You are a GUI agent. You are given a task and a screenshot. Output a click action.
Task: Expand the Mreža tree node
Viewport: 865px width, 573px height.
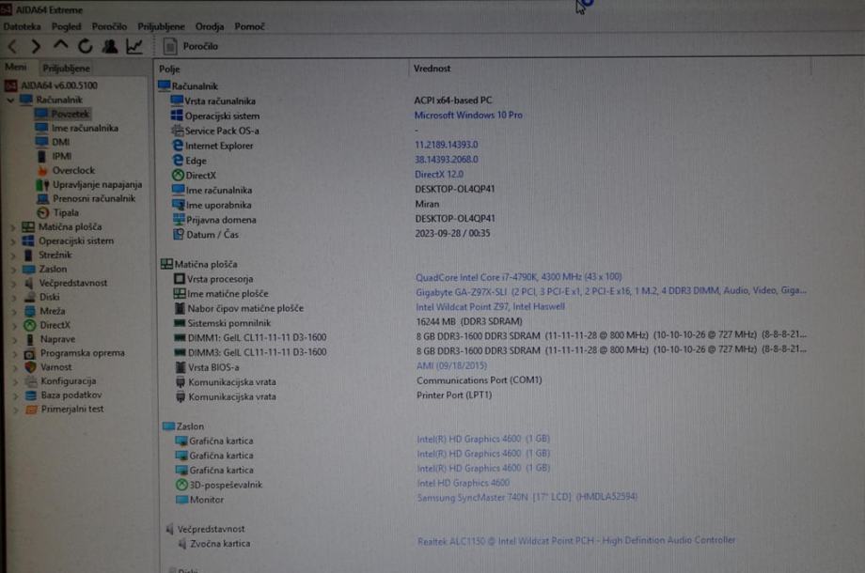point(14,311)
